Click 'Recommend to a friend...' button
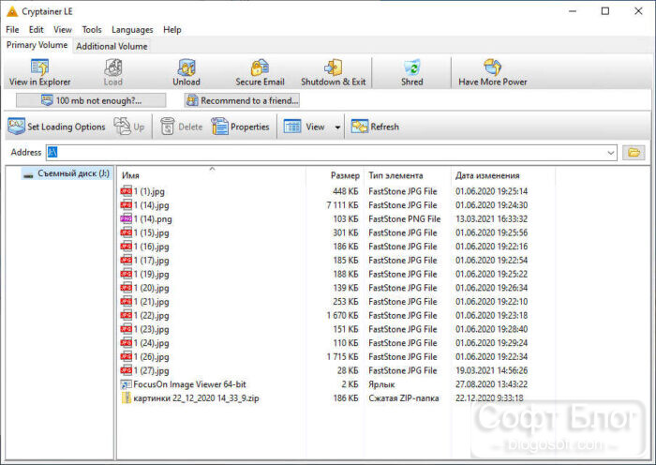656x465 pixels. [242, 100]
